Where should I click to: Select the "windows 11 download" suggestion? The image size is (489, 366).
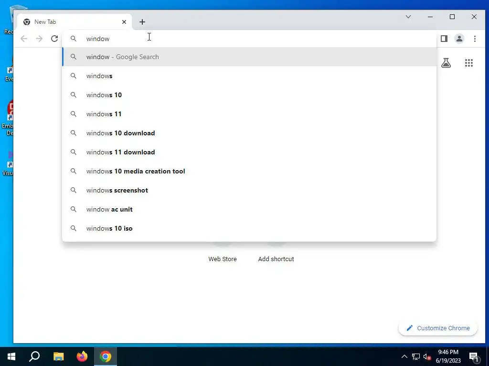[x=249, y=152]
